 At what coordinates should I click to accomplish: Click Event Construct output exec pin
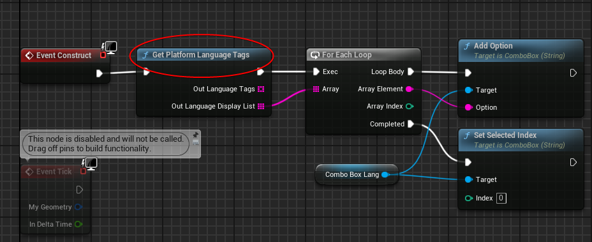click(100, 73)
